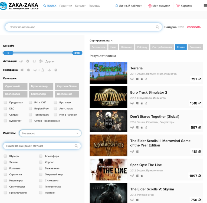Open the Morrowind game thumbnail

pyautogui.click(x=109, y=145)
